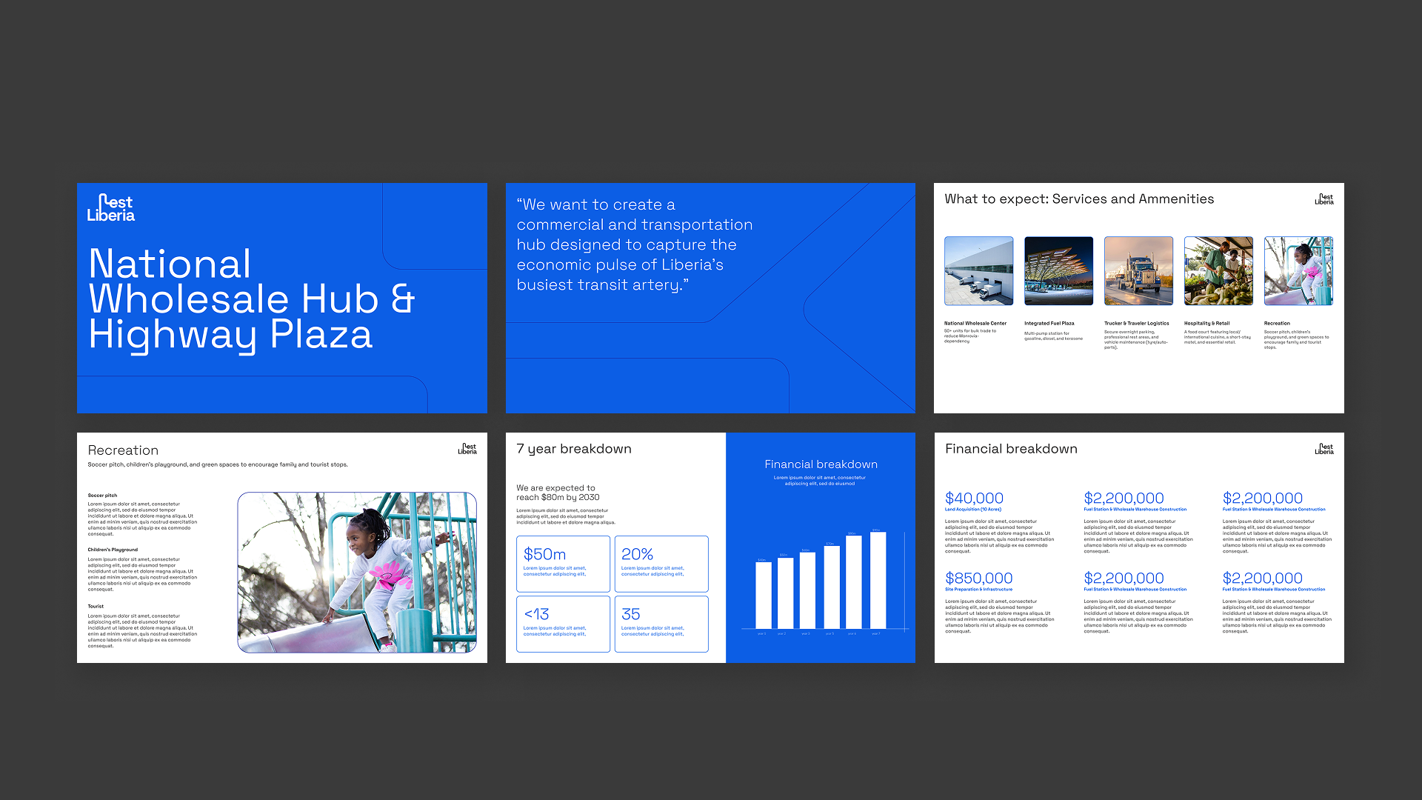Click the logo on Services and Amenities slide
1422x800 pixels.
[x=1323, y=199]
